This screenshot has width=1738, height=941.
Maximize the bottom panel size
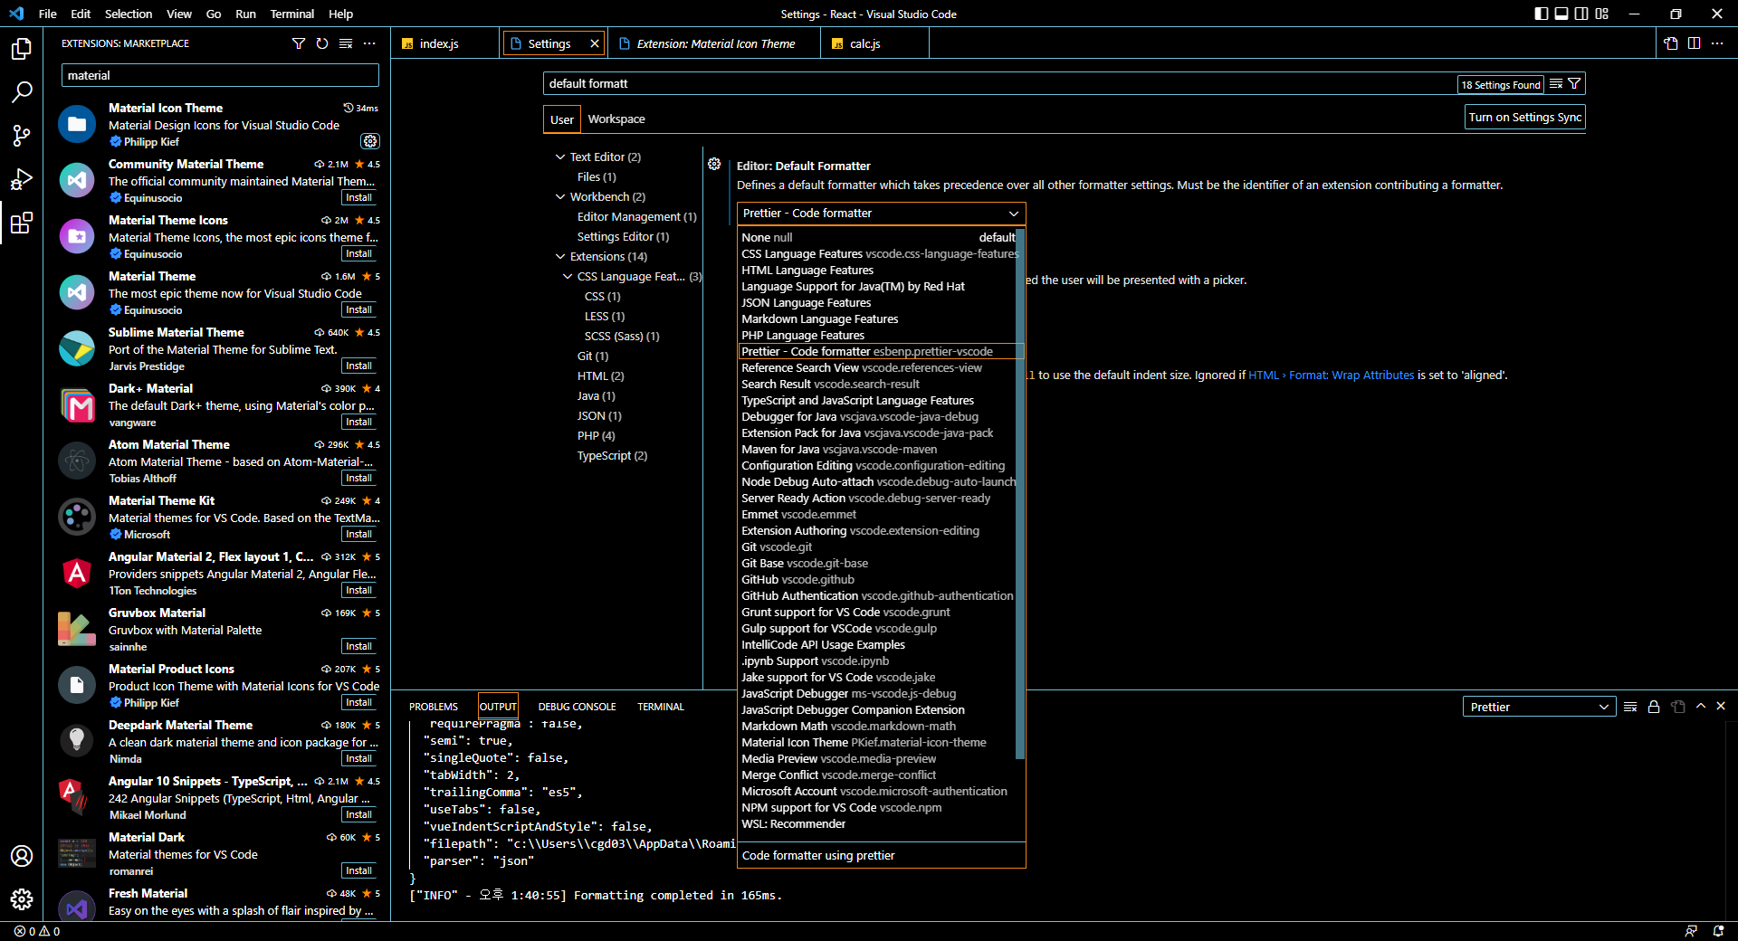tap(1701, 706)
